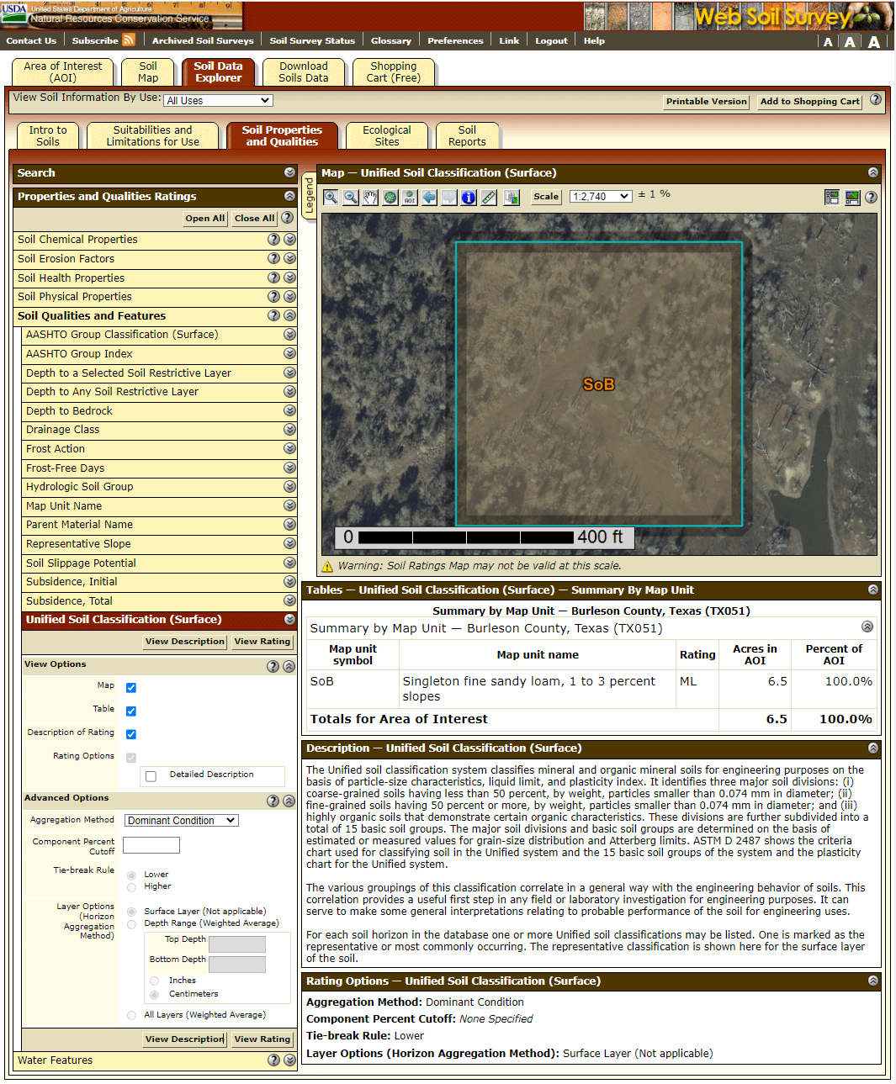Collapse the Soil Erosion Factors section

click(289, 258)
